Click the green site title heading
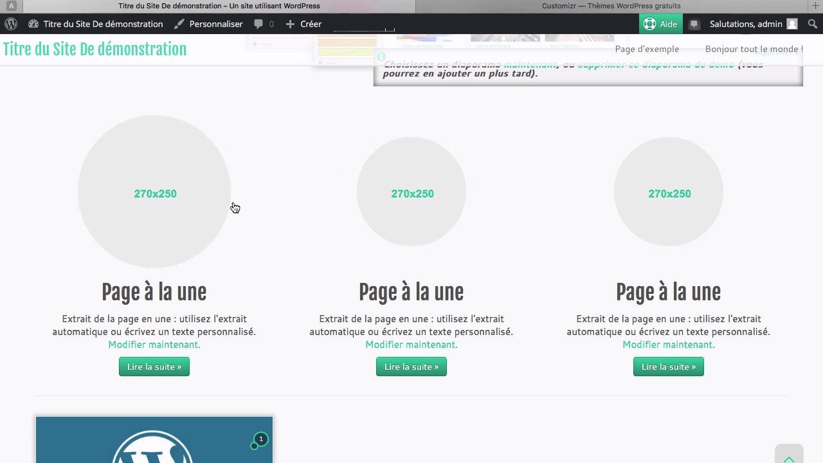 pos(95,50)
